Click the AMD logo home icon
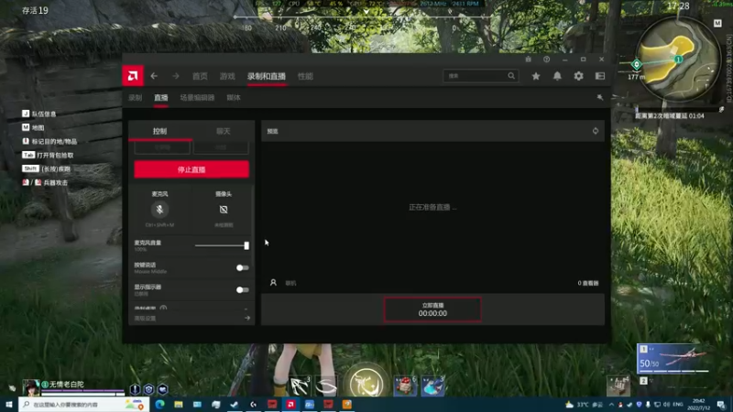Viewport: 733px width, 412px height. [133, 76]
